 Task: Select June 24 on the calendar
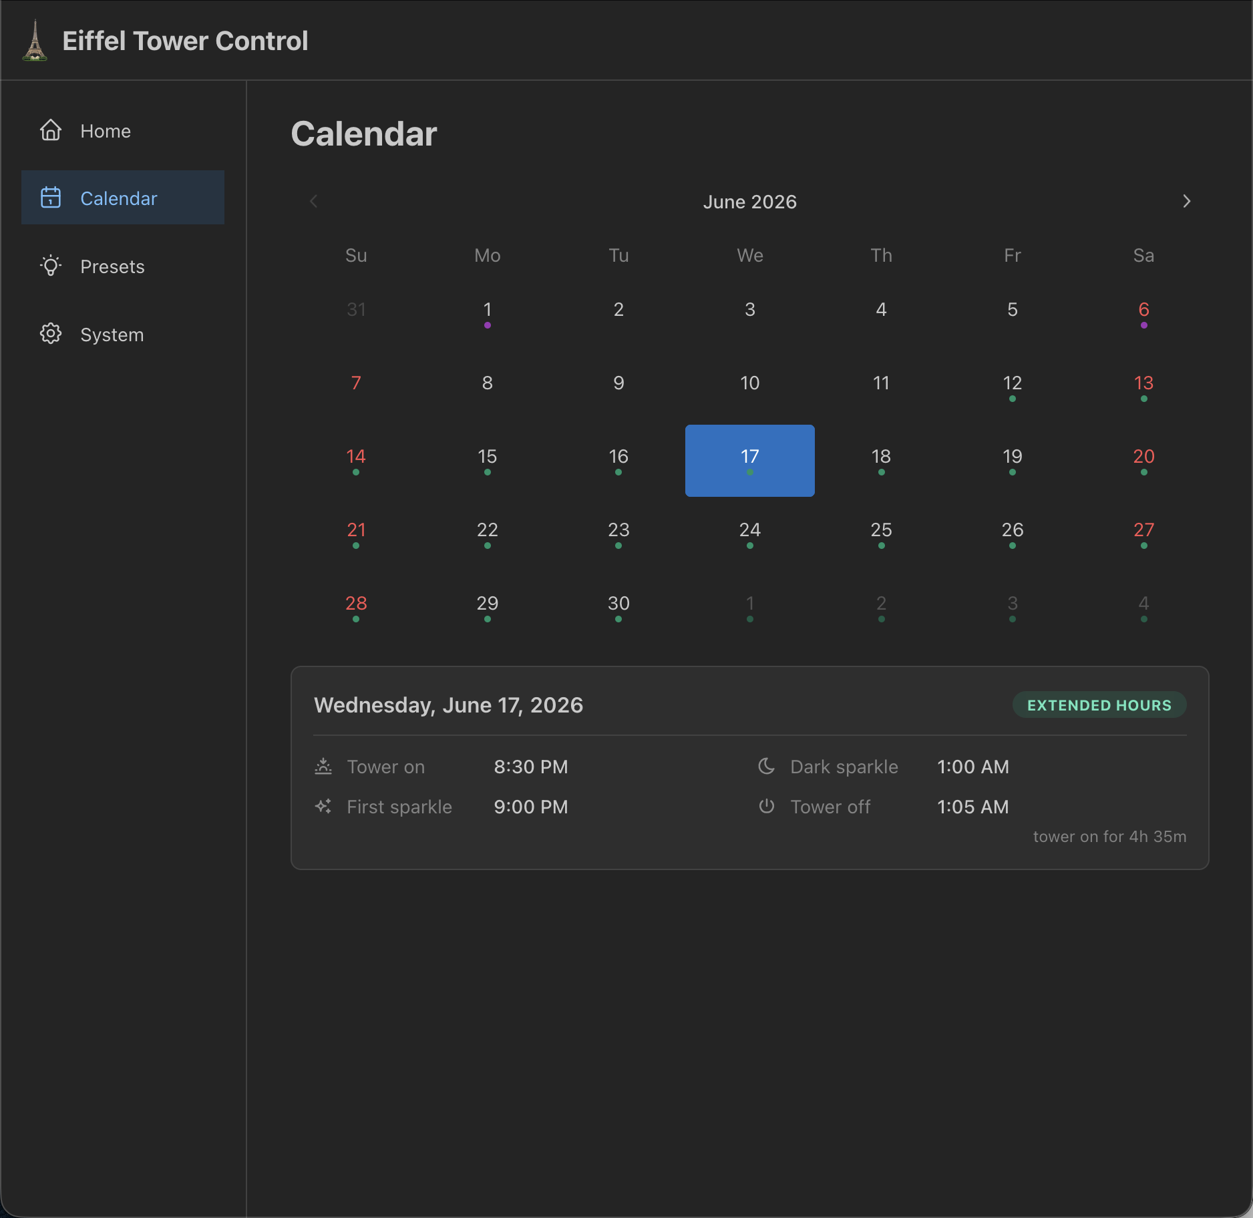click(750, 534)
